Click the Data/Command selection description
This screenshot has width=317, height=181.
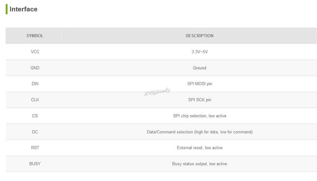tap(199, 132)
